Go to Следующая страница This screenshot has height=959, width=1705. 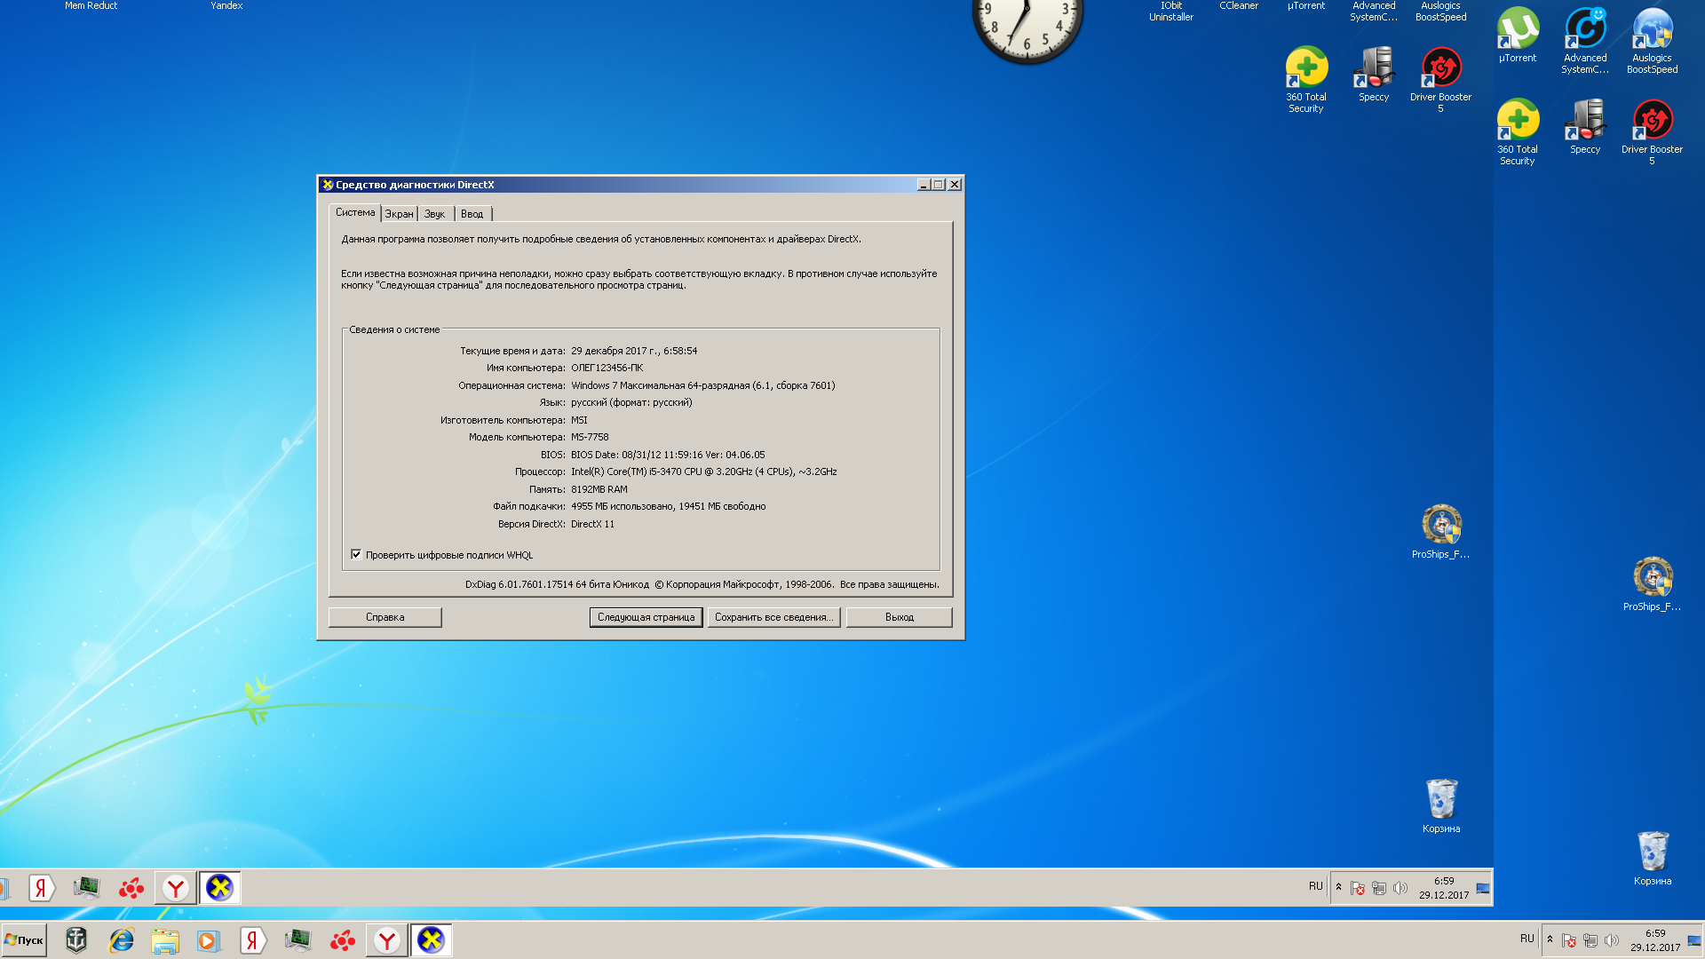tap(646, 617)
